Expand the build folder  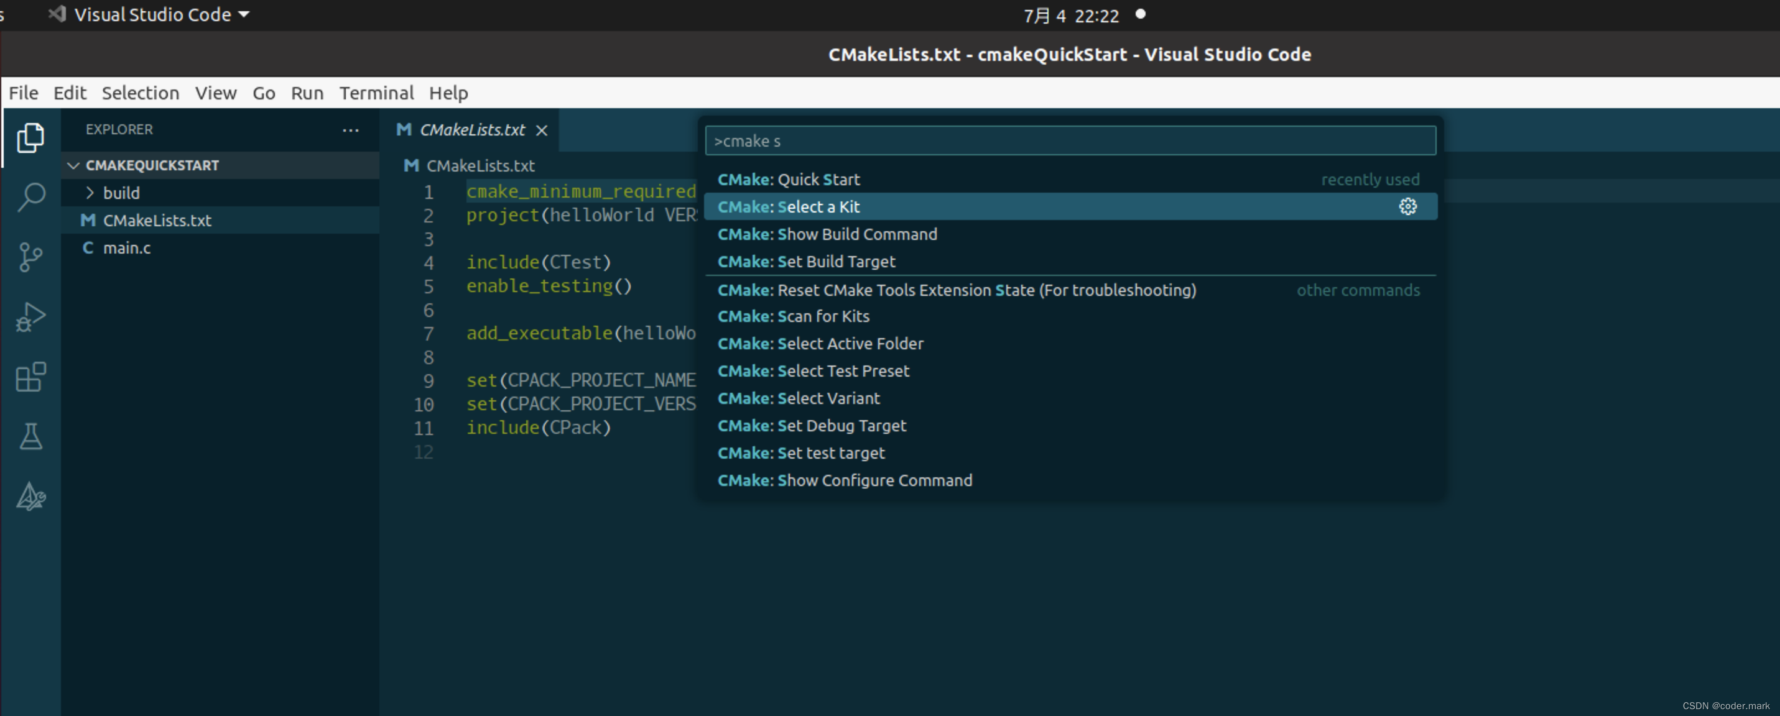(121, 193)
